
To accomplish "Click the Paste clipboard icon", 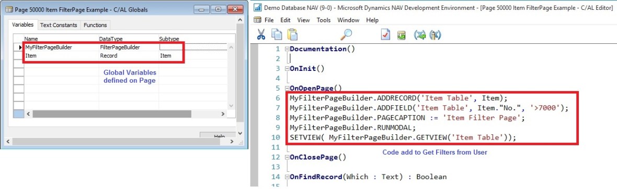I will pos(292,34).
